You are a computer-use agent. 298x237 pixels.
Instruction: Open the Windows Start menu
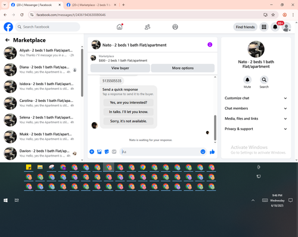point(5,201)
